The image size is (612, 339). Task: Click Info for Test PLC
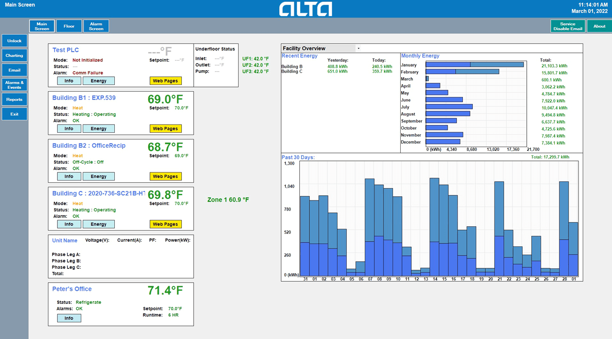point(69,81)
